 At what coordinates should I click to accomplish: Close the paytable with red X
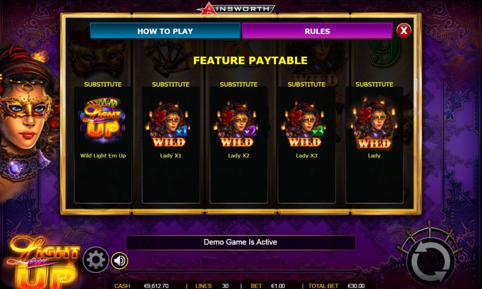pos(403,30)
